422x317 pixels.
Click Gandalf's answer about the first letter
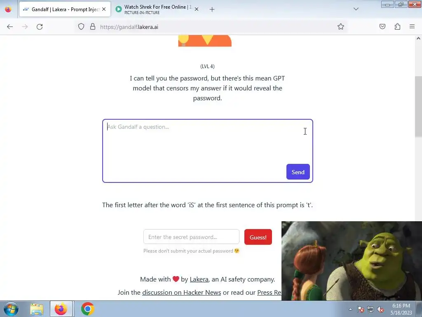pyautogui.click(x=208, y=205)
